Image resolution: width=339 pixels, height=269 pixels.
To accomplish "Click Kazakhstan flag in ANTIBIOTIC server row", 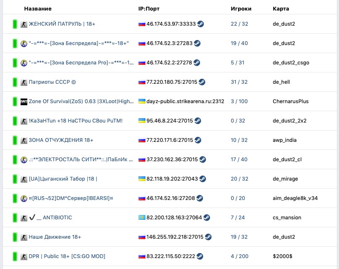I will [x=142, y=218].
